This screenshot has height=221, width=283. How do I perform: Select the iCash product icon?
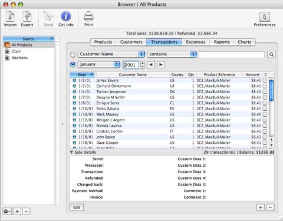tap(7, 51)
